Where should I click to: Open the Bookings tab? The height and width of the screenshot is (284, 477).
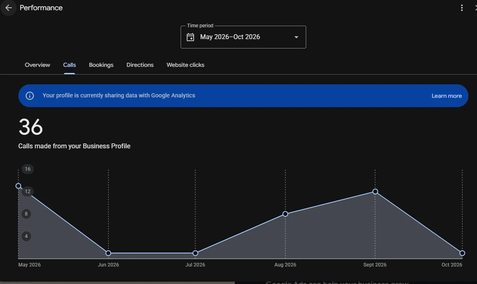pos(101,65)
